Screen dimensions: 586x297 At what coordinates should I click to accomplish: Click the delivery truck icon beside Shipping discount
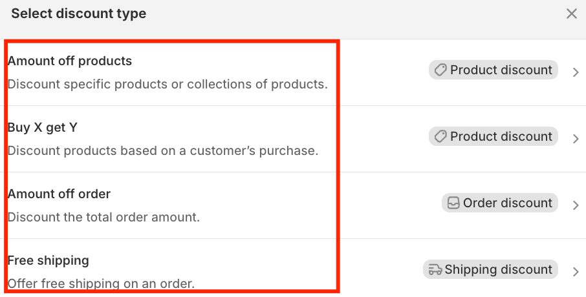pos(435,269)
